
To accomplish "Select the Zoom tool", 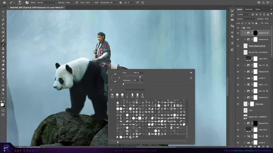I will point(3,93).
